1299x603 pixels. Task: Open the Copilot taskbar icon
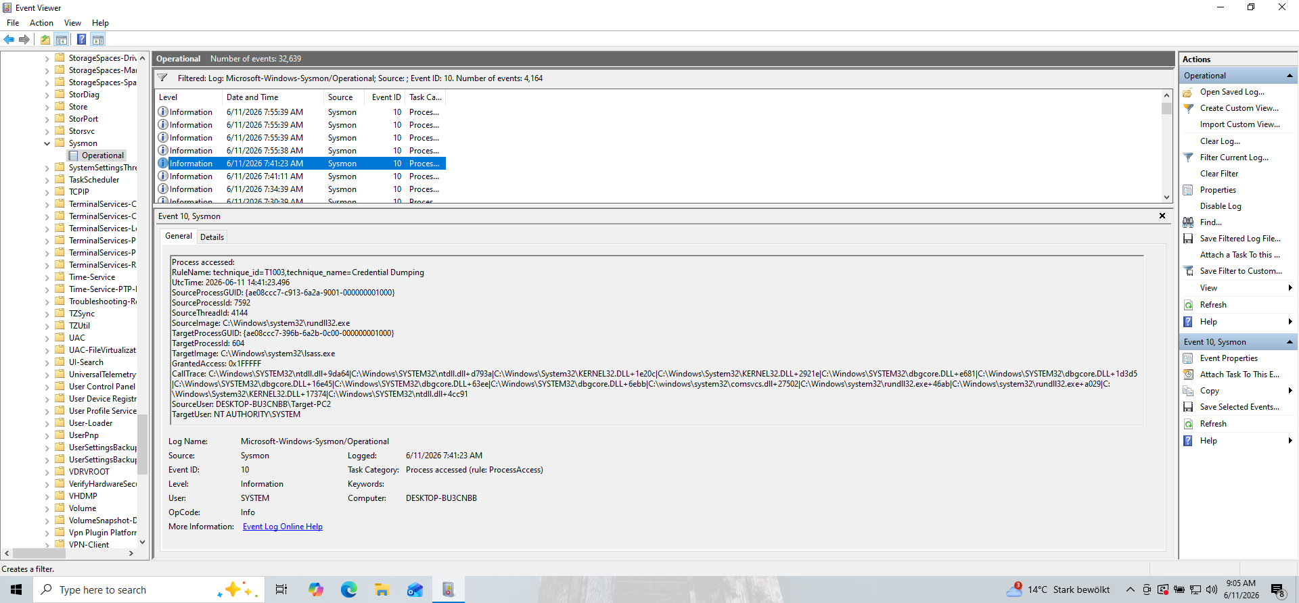316,589
